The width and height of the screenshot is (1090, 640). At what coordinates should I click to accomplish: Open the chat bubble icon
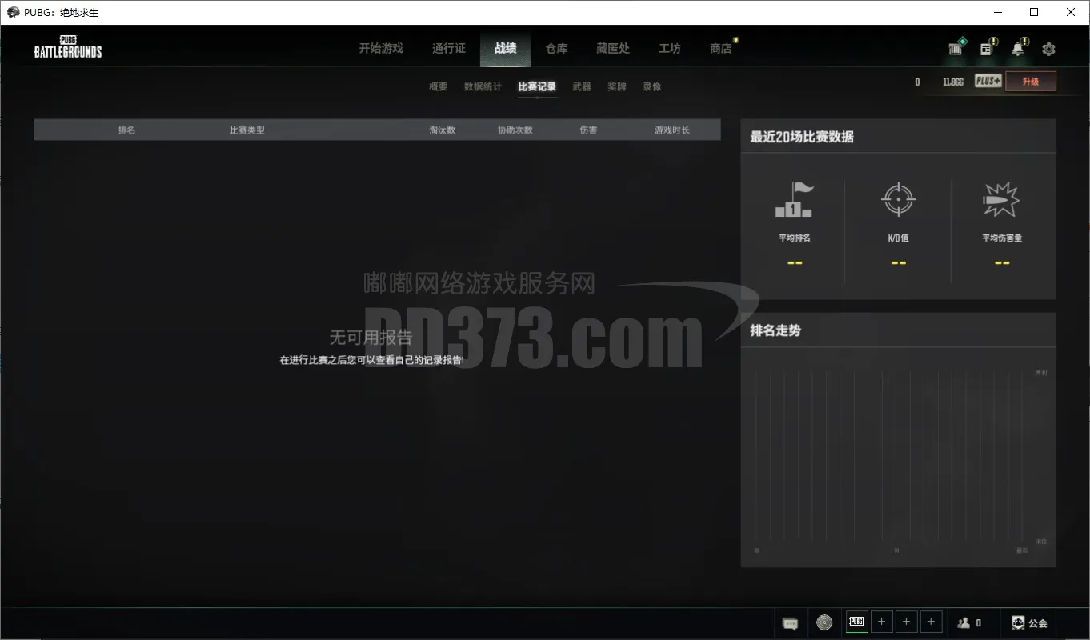coord(790,622)
